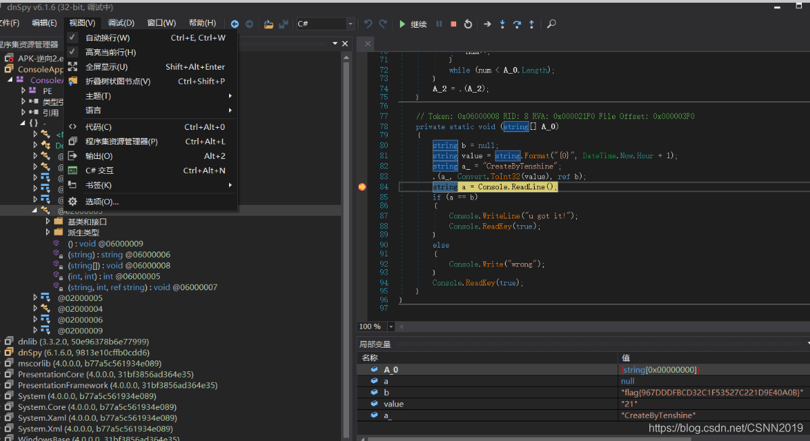
Task: Open the 100 % zoom dropdown
Action: [391, 327]
